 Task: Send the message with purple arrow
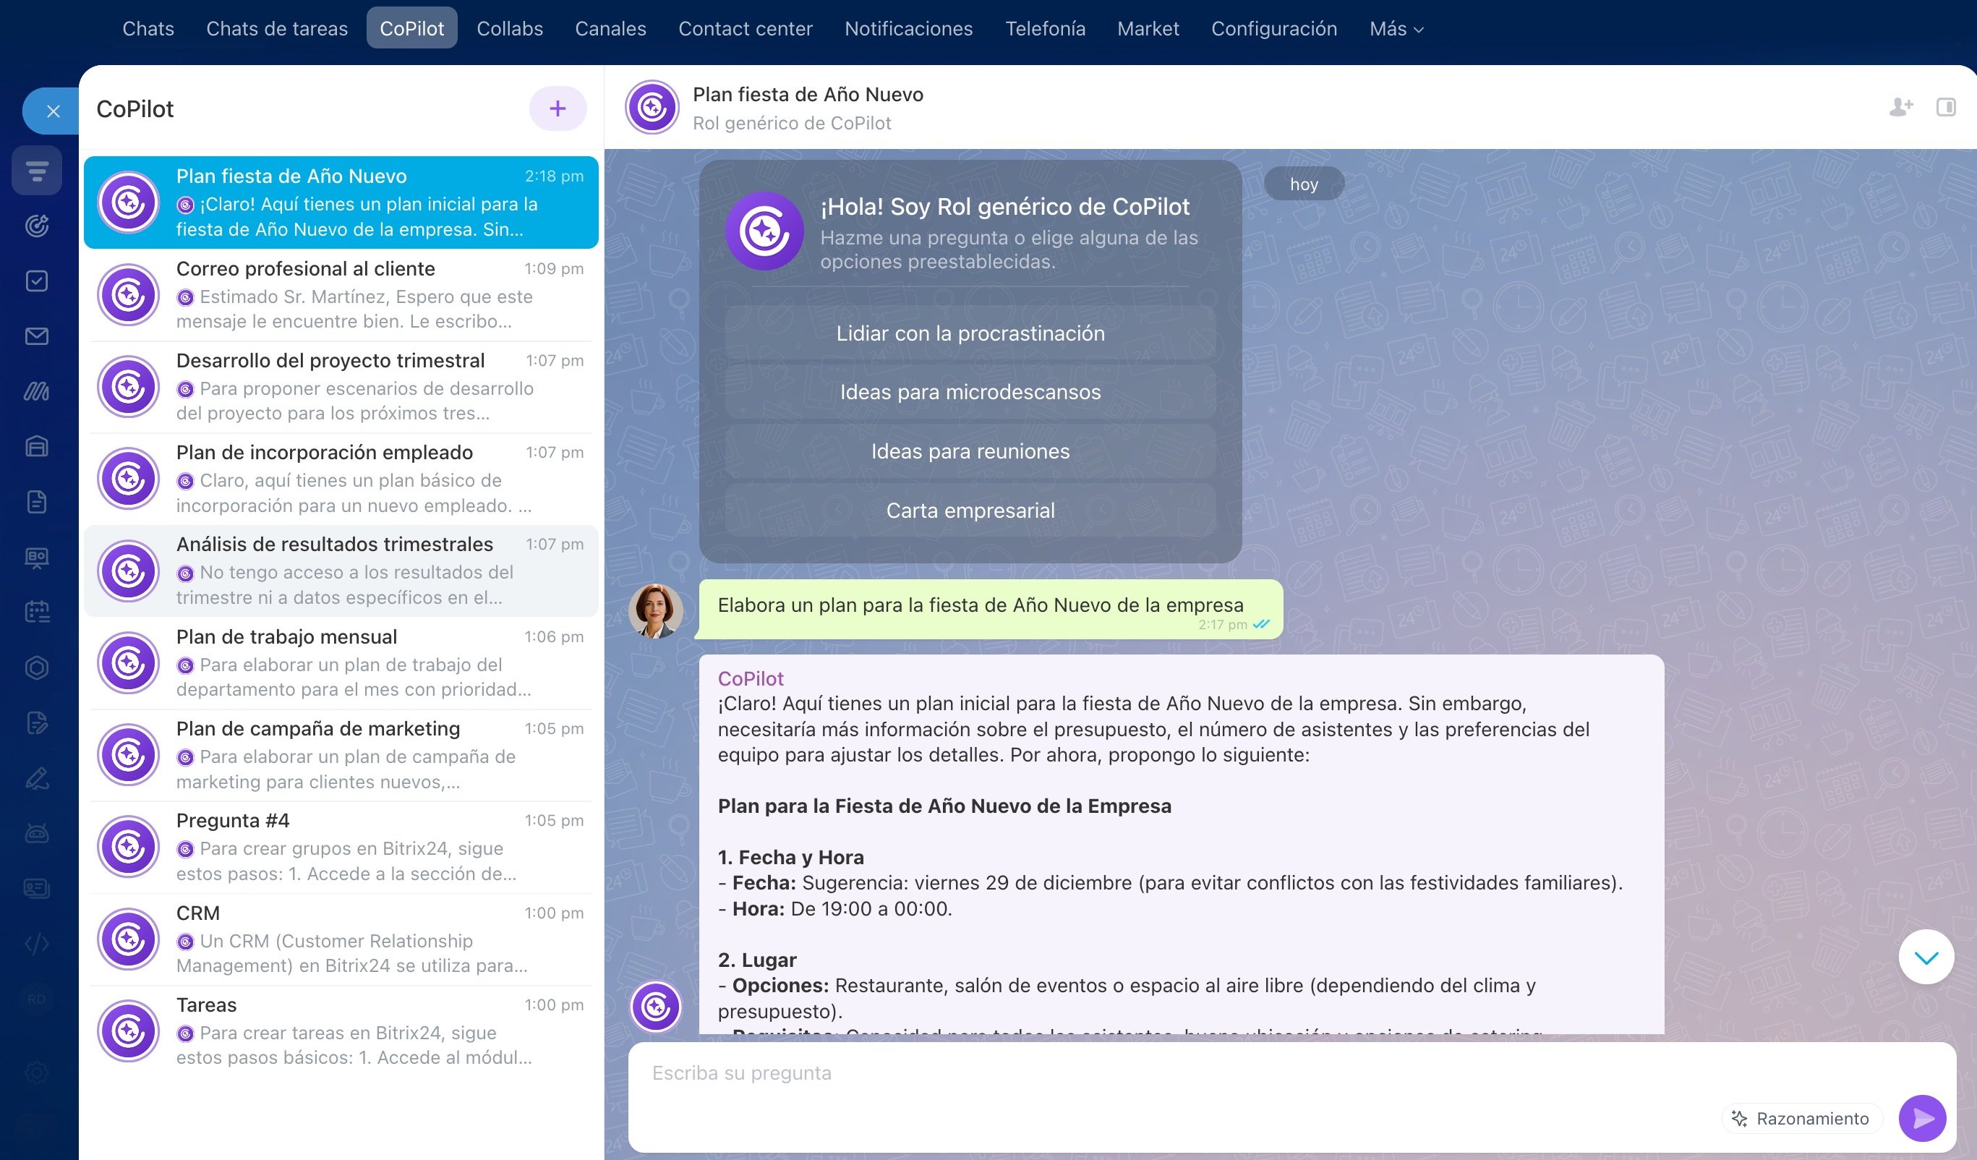1922,1117
